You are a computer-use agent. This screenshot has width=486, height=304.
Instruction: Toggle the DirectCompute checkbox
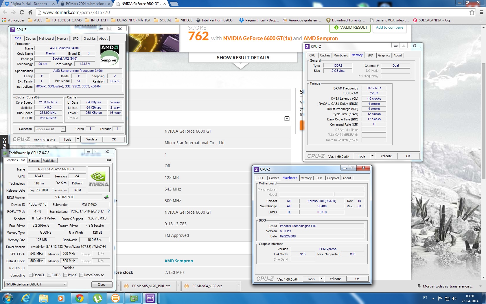pos(81,275)
